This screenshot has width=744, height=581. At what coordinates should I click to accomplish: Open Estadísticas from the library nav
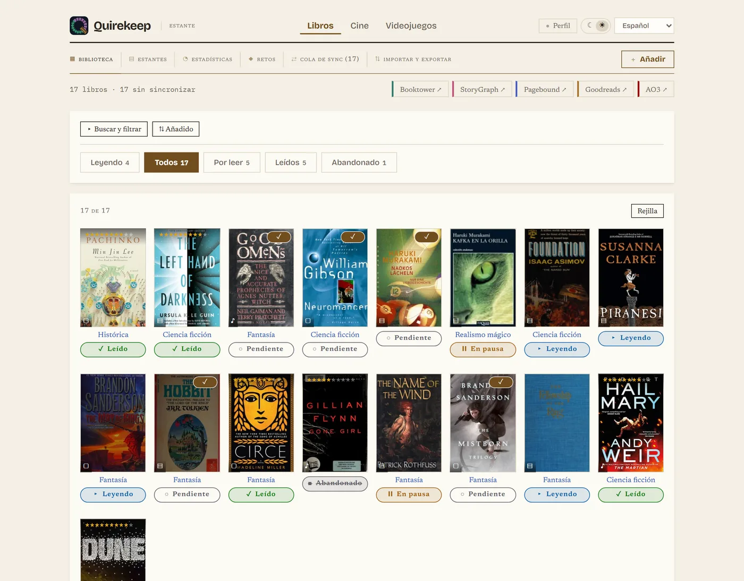point(208,59)
